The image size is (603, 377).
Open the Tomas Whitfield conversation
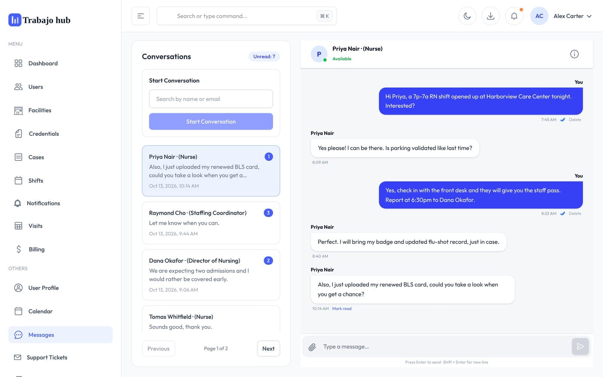pos(211,319)
